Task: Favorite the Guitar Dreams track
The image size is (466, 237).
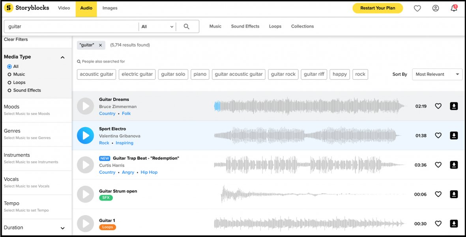Action: tap(438, 106)
